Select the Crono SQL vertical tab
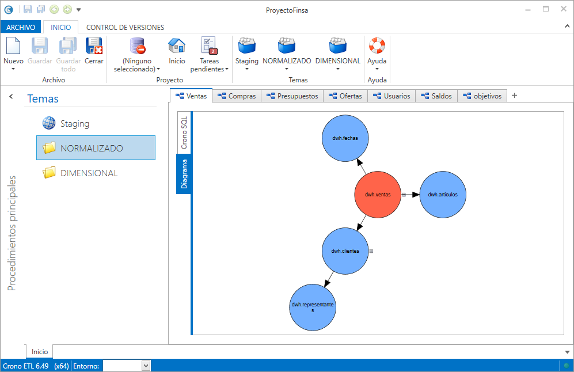The height and width of the screenshot is (372, 574). (184, 133)
